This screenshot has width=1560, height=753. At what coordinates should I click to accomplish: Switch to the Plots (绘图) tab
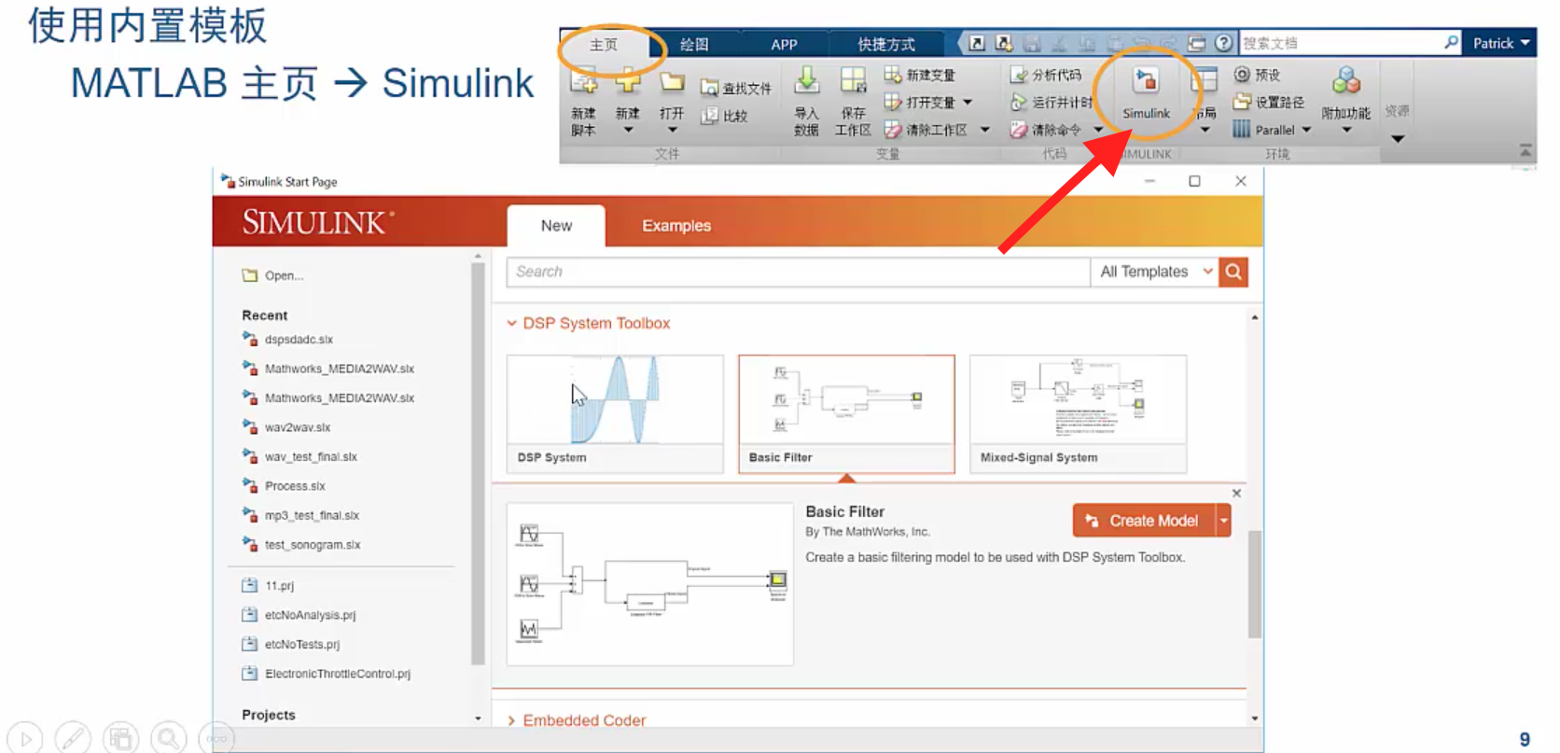tap(694, 44)
